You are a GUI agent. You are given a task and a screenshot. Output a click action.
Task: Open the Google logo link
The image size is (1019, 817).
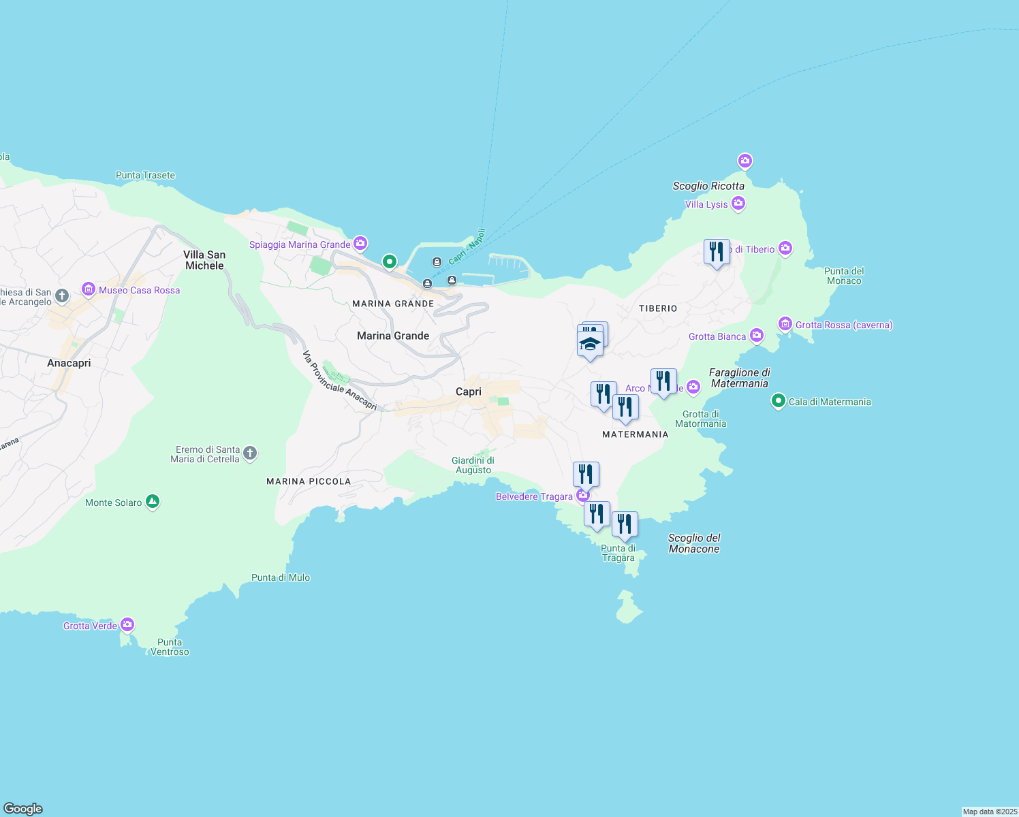tap(23, 809)
